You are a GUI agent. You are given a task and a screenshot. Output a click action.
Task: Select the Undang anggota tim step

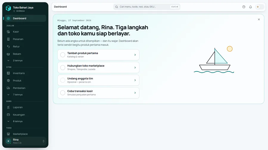99,80
